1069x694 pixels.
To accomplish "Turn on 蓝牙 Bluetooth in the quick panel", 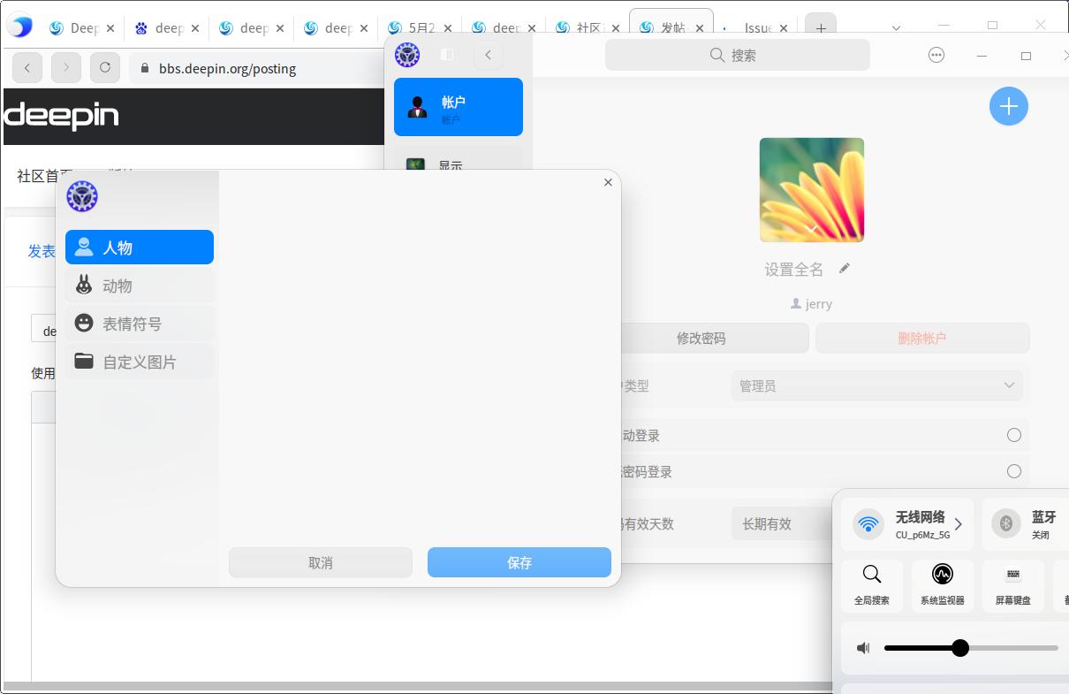I will click(x=1005, y=523).
